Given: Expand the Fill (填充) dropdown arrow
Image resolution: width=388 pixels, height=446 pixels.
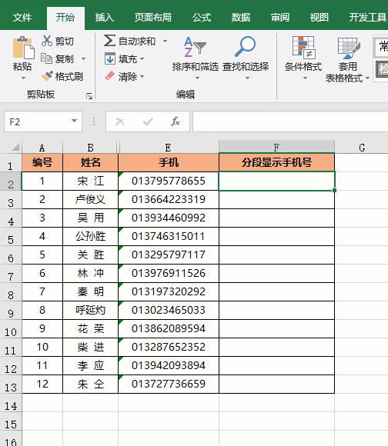Looking at the screenshot, I should [x=142, y=59].
